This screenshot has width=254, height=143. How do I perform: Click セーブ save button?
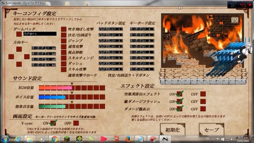pyautogui.click(x=212, y=129)
